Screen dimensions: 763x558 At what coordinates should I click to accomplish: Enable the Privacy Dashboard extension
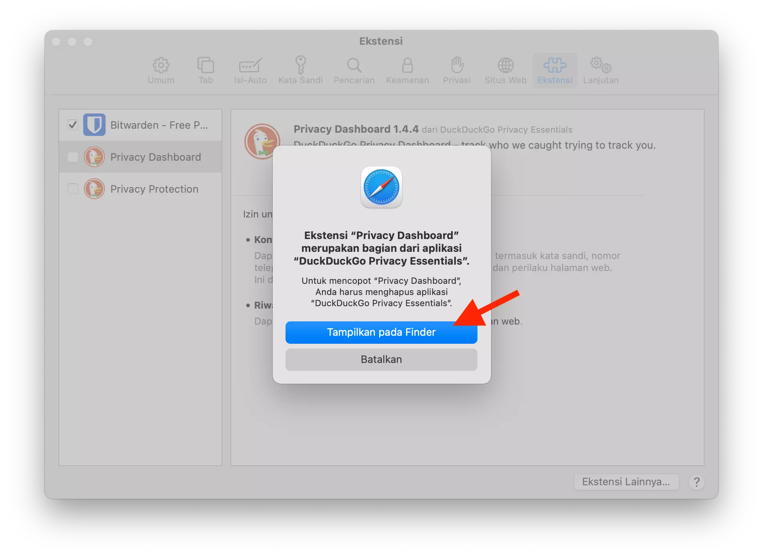pos(72,157)
